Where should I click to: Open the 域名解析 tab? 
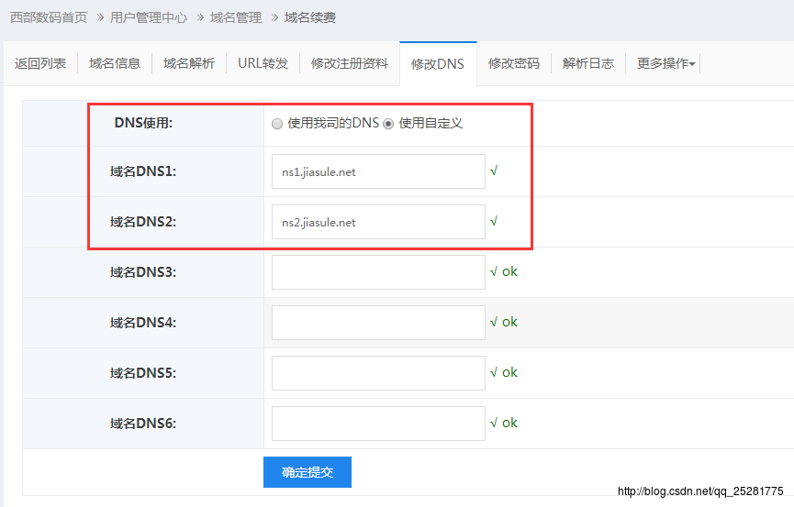click(x=189, y=63)
